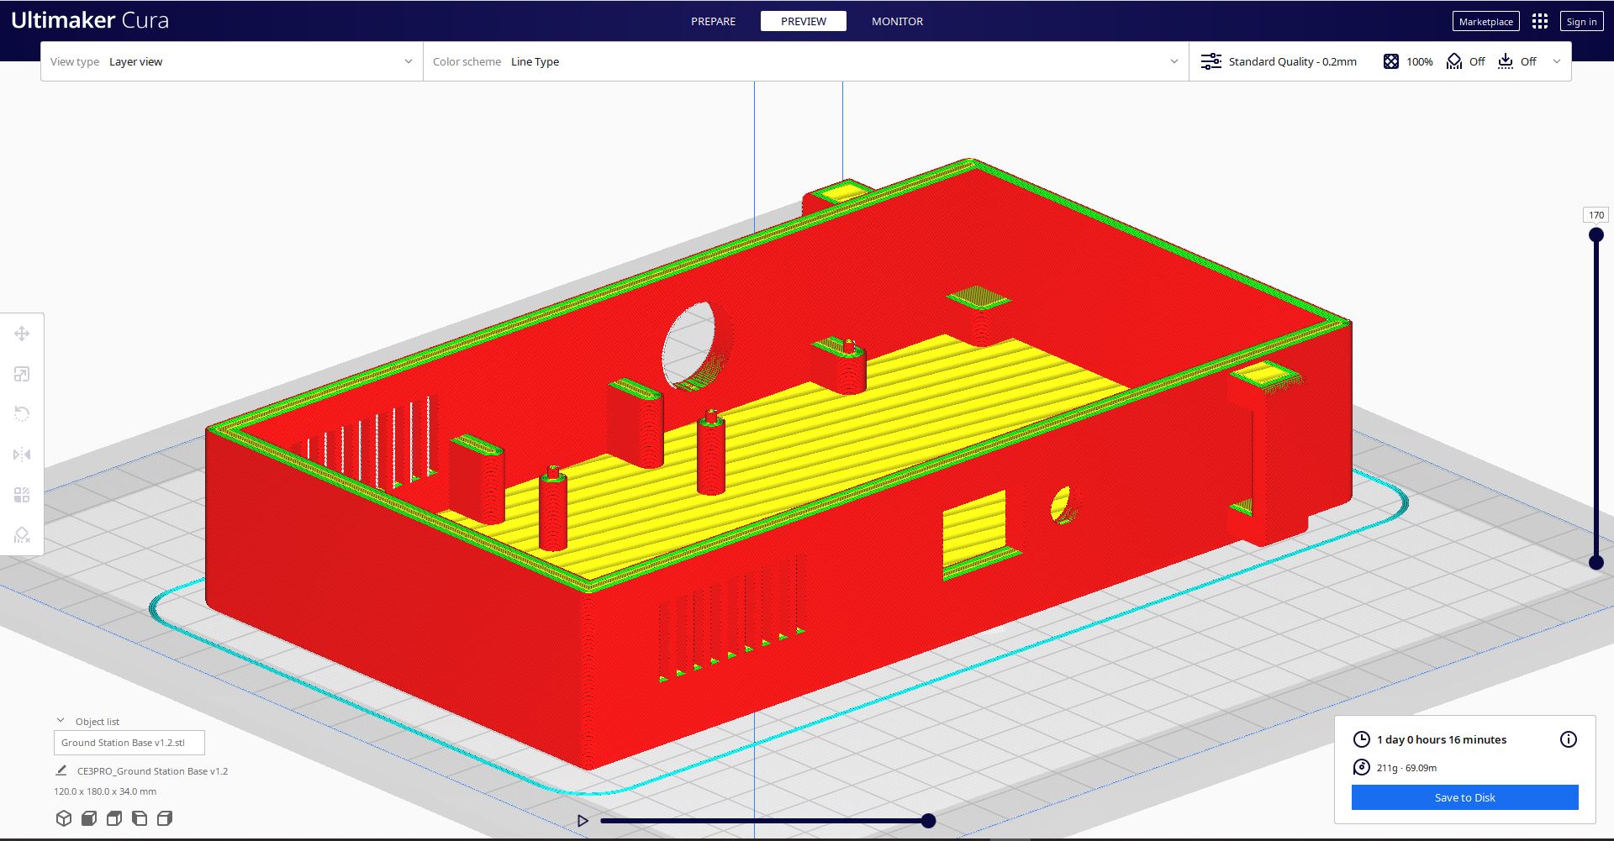The width and height of the screenshot is (1614, 841).
Task: Edit the print job name pencil icon
Action: 61,770
